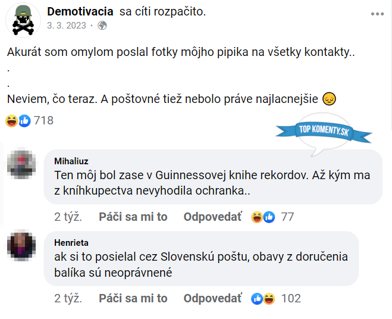Click the Demotivacia skull profile picture
392x319 pixels.
pyautogui.click(x=23, y=19)
